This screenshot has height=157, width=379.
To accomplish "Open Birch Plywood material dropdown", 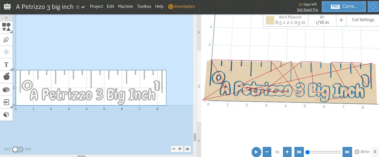I will coord(286,20).
